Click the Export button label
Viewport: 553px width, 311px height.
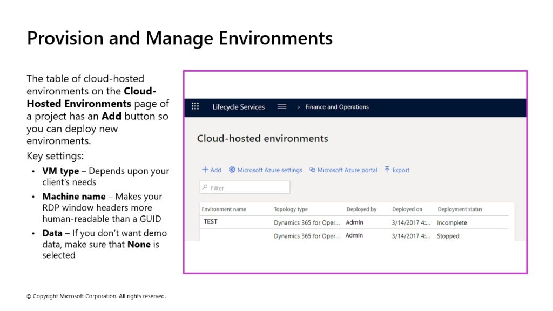pyautogui.click(x=401, y=170)
